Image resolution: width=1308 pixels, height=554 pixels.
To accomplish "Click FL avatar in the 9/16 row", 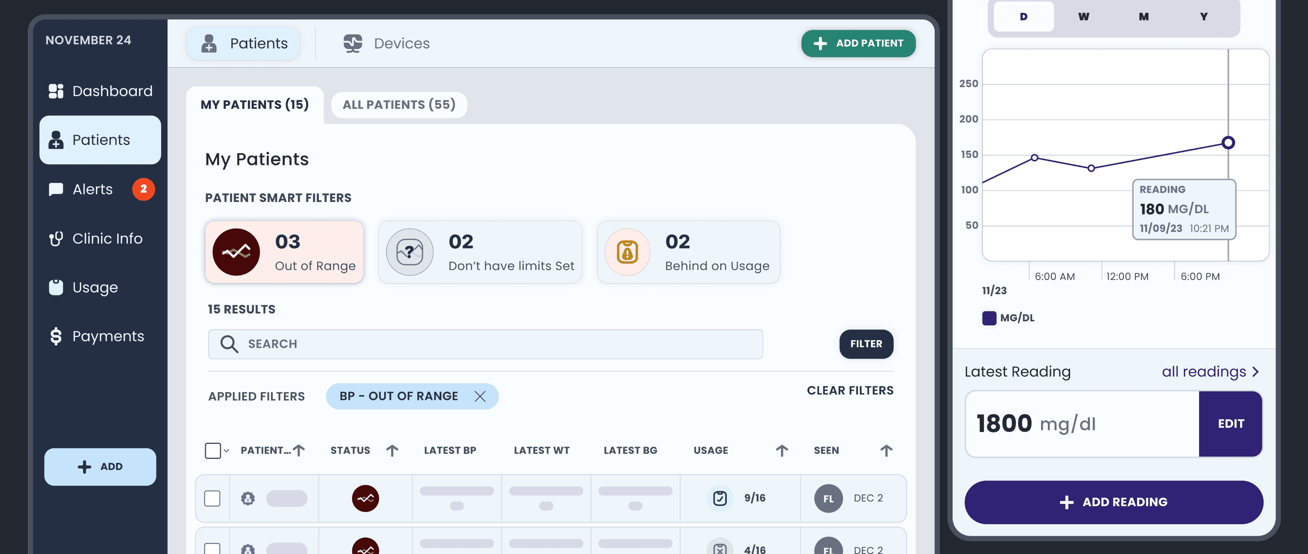I will (x=829, y=499).
